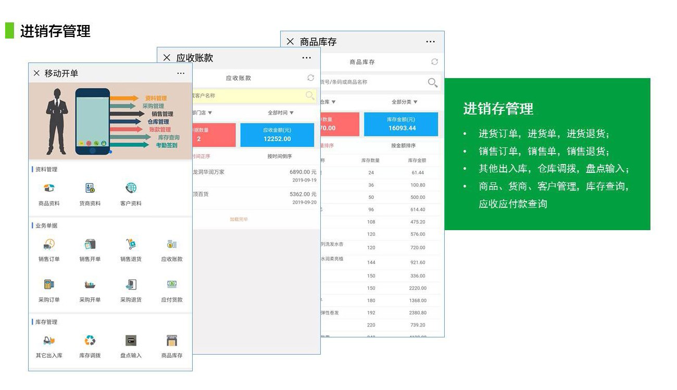Expand the 门店 dropdown in 应收账款
677x390 pixels.
[x=202, y=112]
